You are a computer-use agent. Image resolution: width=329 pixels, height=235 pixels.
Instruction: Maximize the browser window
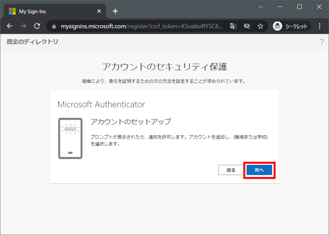299,7
